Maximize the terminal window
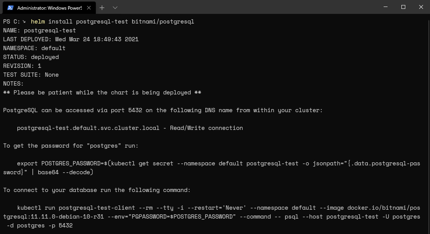Image resolution: width=430 pixels, height=234 pixels. 403,7
